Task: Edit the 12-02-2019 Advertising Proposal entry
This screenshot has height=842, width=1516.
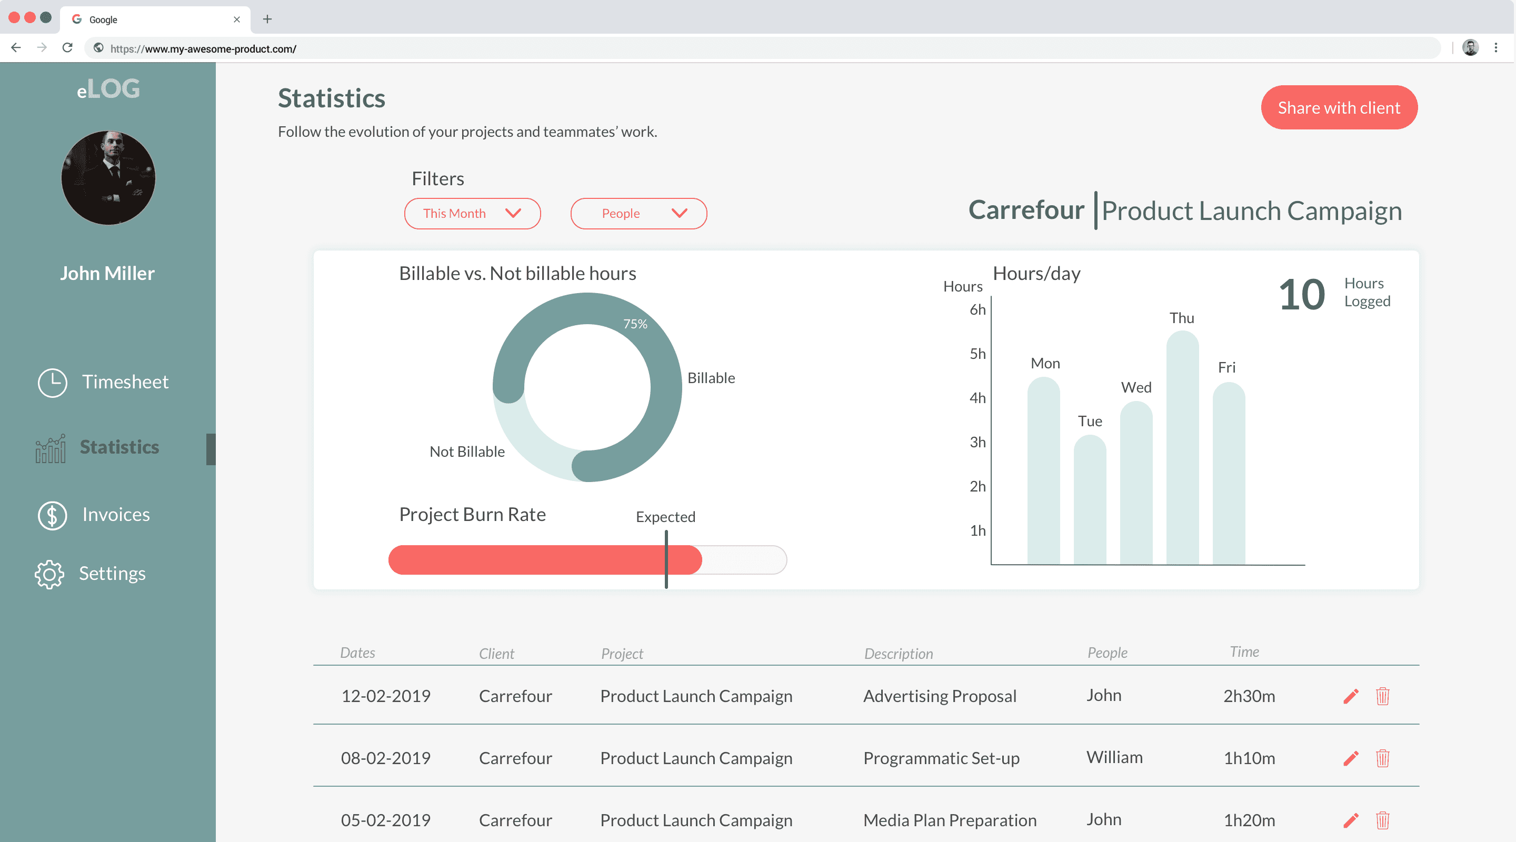Action: coord(1351,696)
